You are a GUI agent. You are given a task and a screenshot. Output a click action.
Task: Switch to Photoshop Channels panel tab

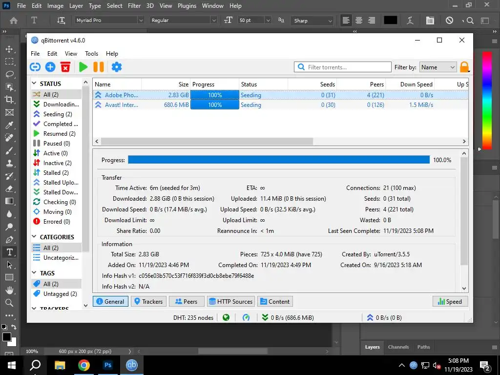pyautogui.click(x=398, y=347)
